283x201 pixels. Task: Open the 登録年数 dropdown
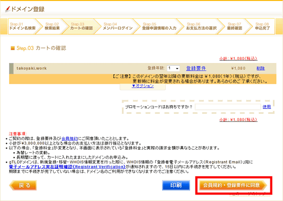pyautogui.click(x=173, y=69)
